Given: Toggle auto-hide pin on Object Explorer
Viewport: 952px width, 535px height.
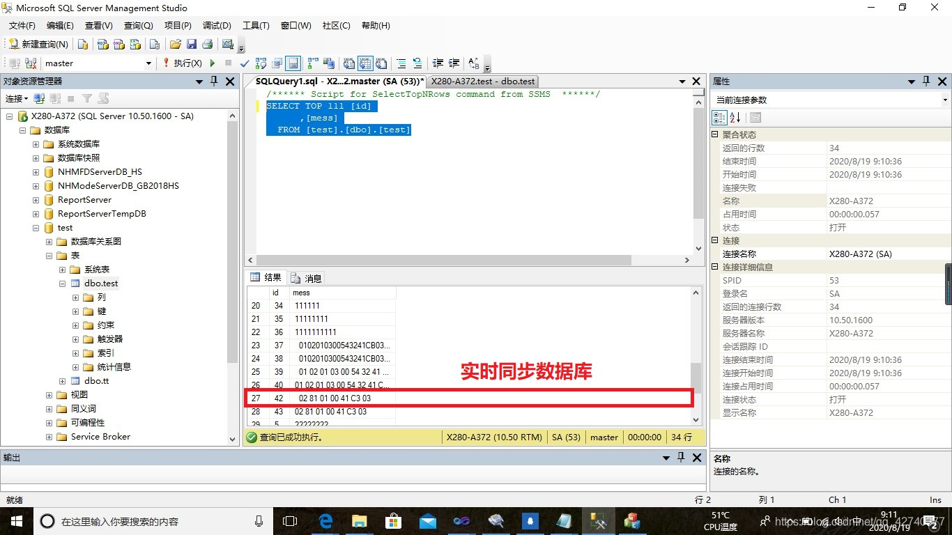Looking at the screenshot, I should coord(214,82).
